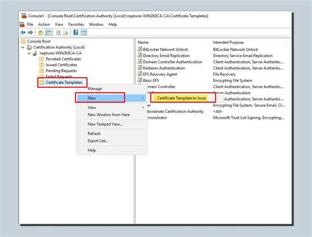Select the Subordinate Certification Authority row
This screenshot has height=237, width=312.
tap(176, 112)
